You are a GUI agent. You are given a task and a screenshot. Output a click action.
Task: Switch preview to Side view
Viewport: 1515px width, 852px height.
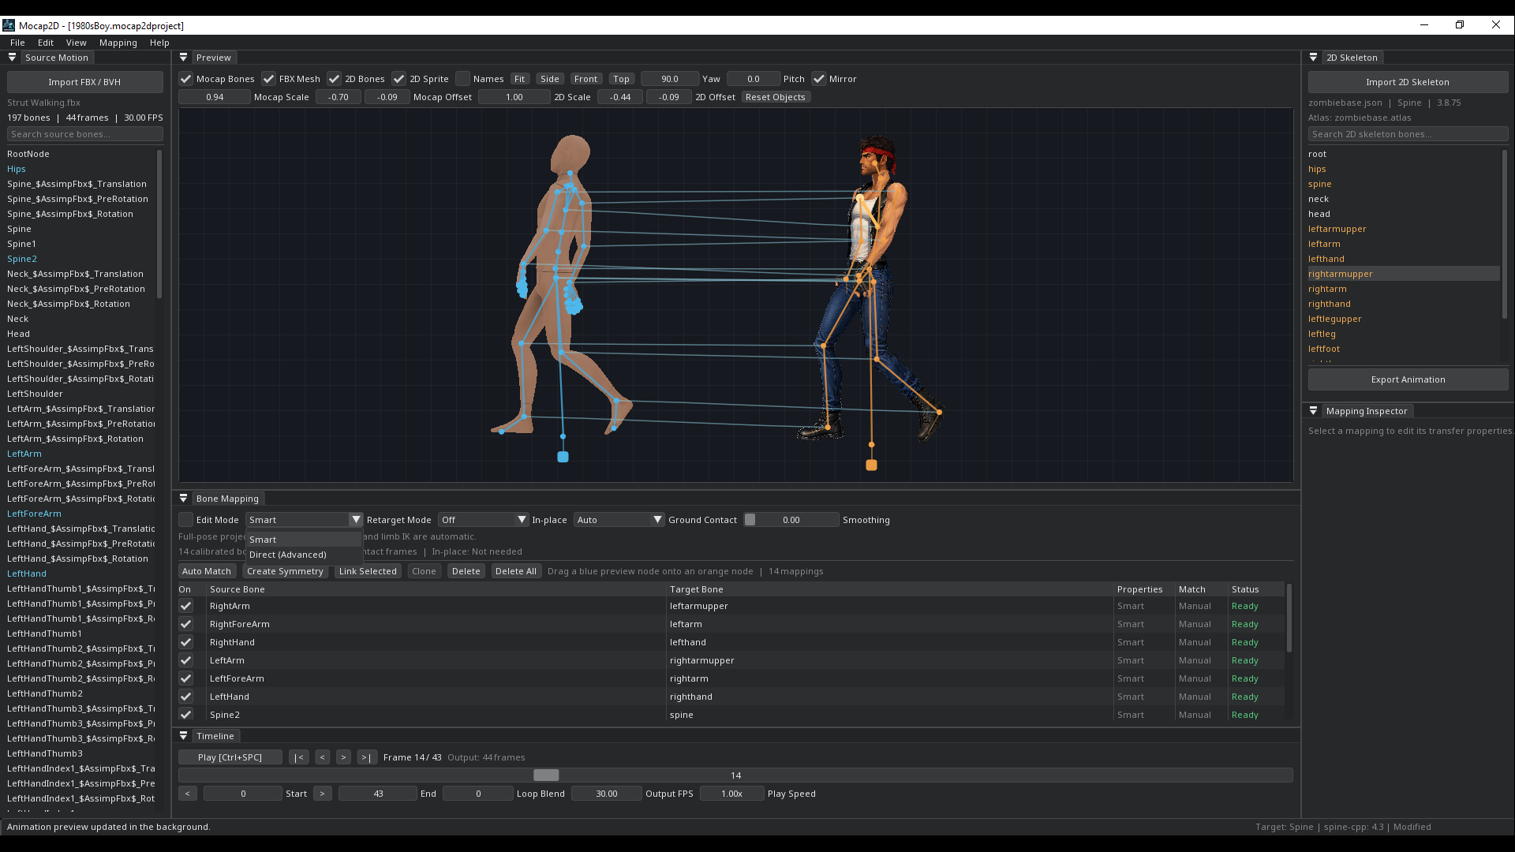pyautogui.click(x=550, y=79)
